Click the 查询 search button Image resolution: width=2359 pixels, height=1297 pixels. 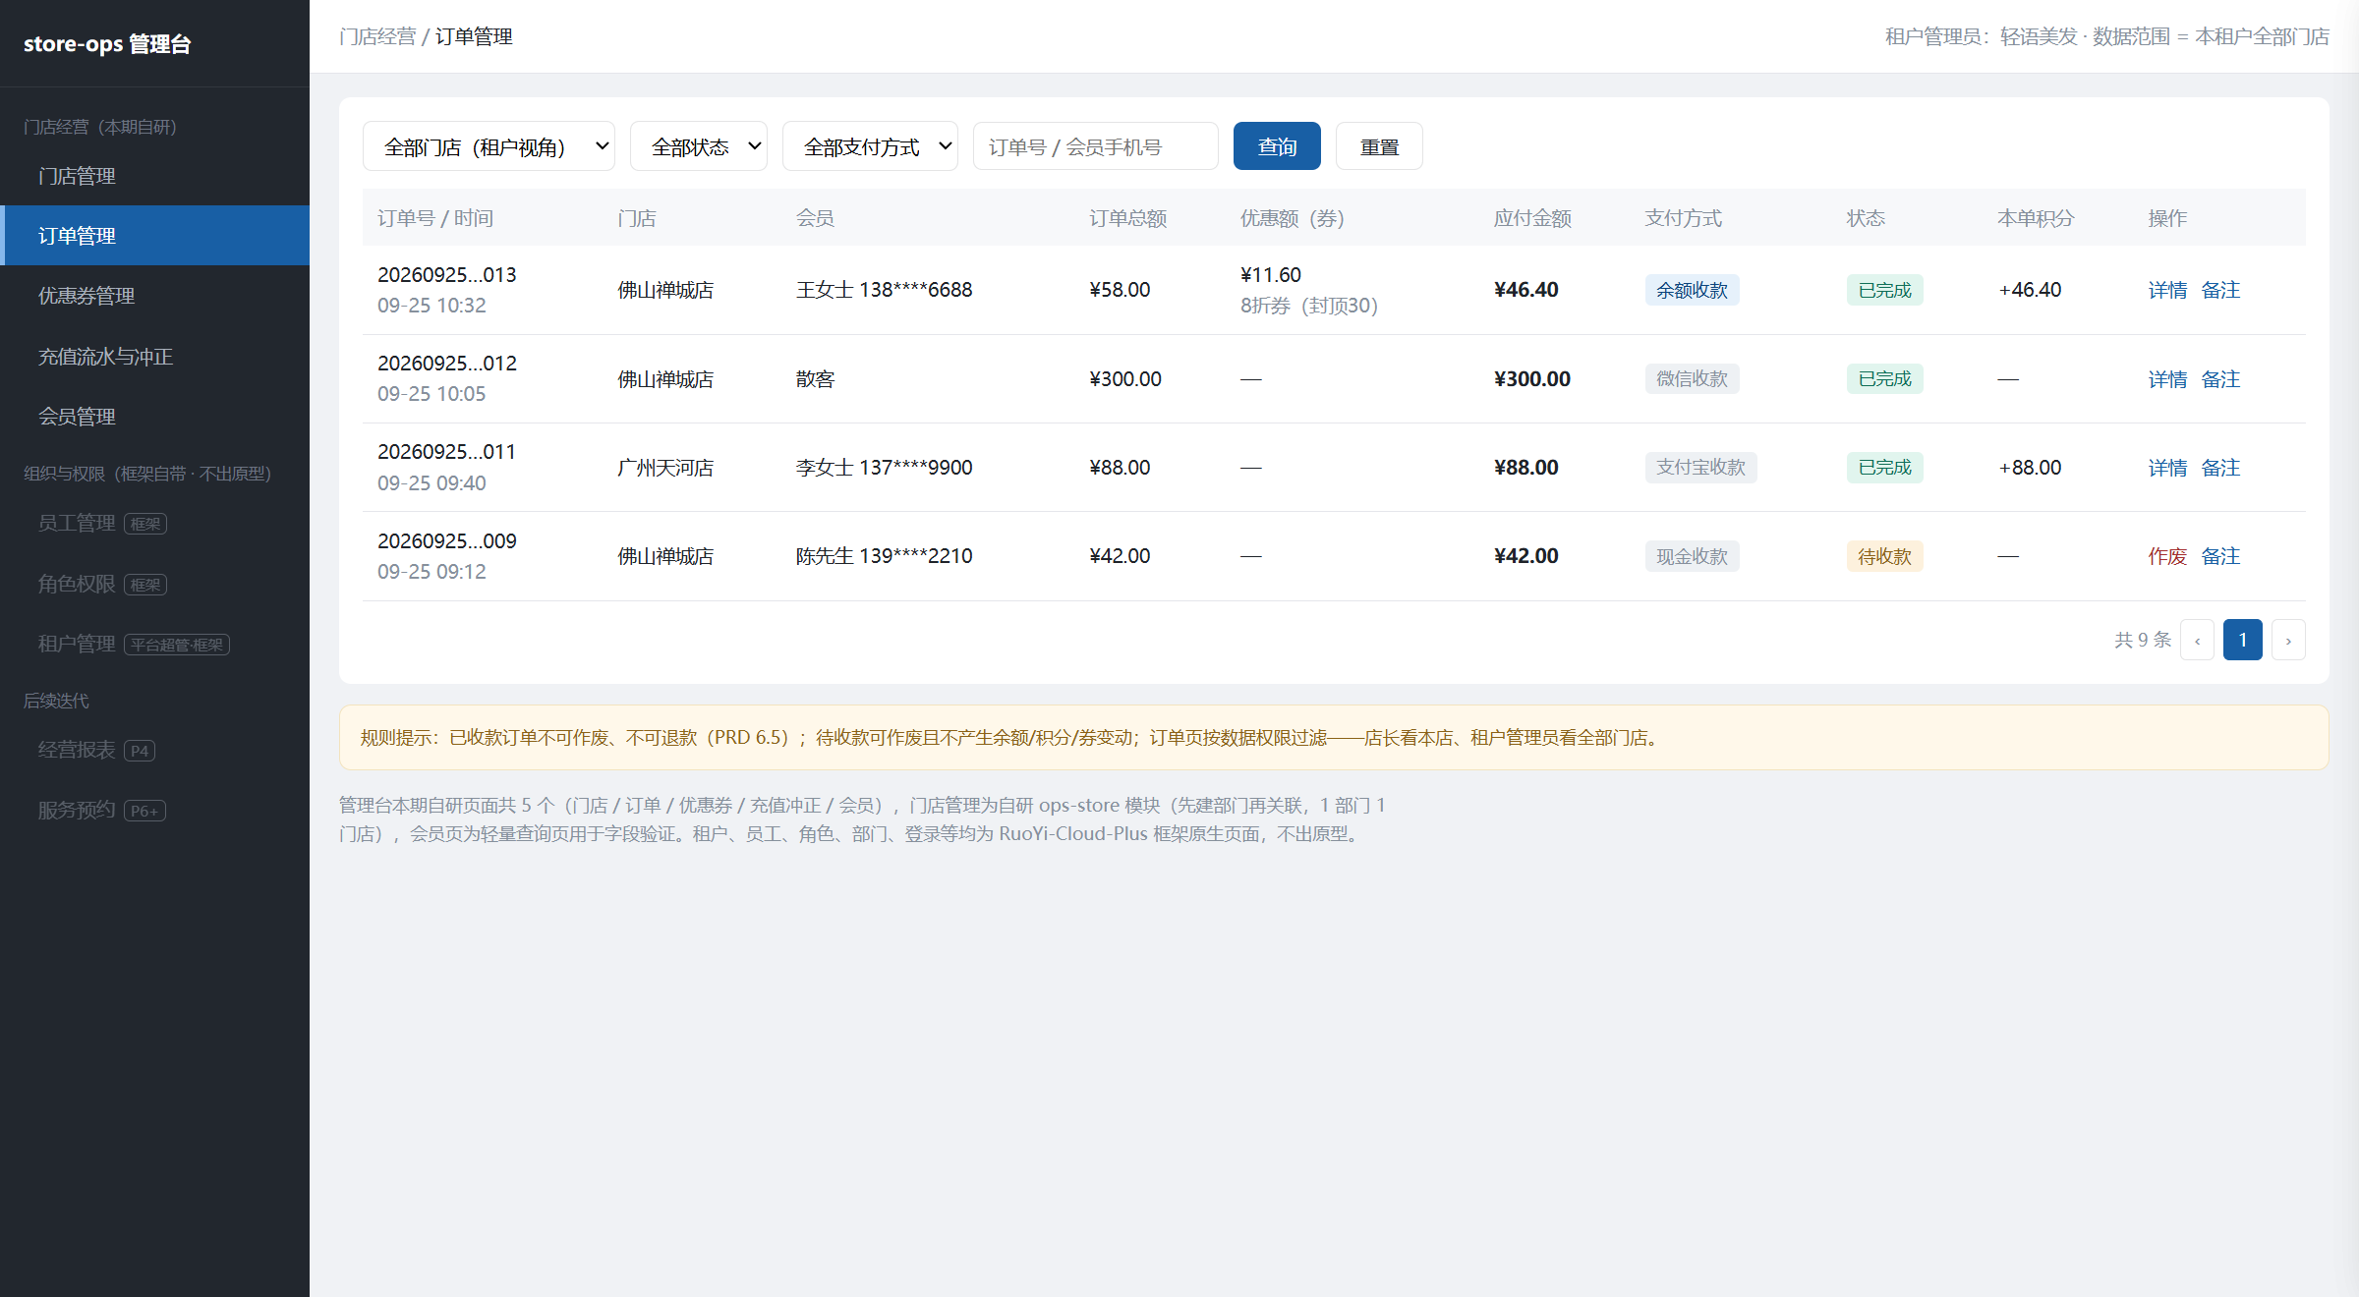pos(1277,146)
